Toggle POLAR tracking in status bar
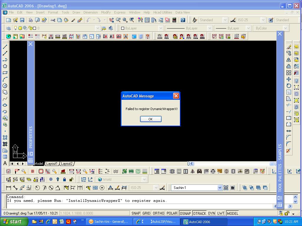This screenshot has width=302, height=226. click(172, 213)
